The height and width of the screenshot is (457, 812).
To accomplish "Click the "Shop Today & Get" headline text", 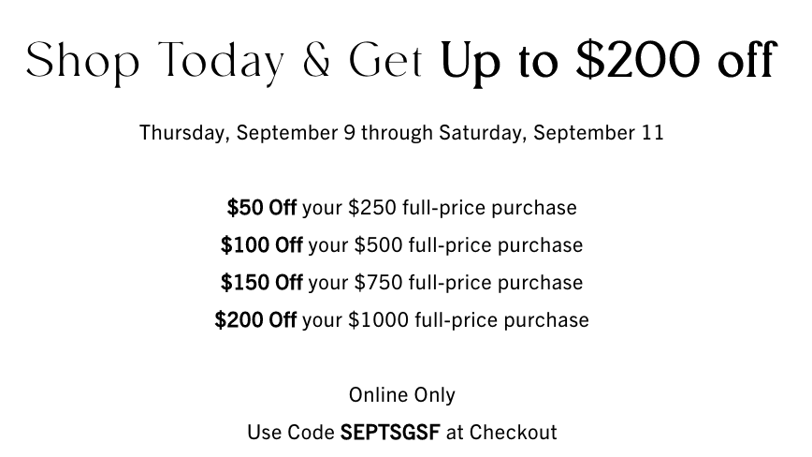I will (225, 62).
